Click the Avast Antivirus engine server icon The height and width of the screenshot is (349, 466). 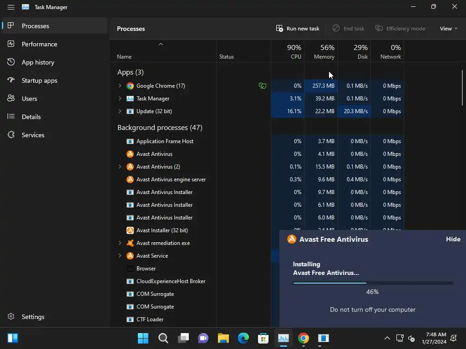(130, 179)
